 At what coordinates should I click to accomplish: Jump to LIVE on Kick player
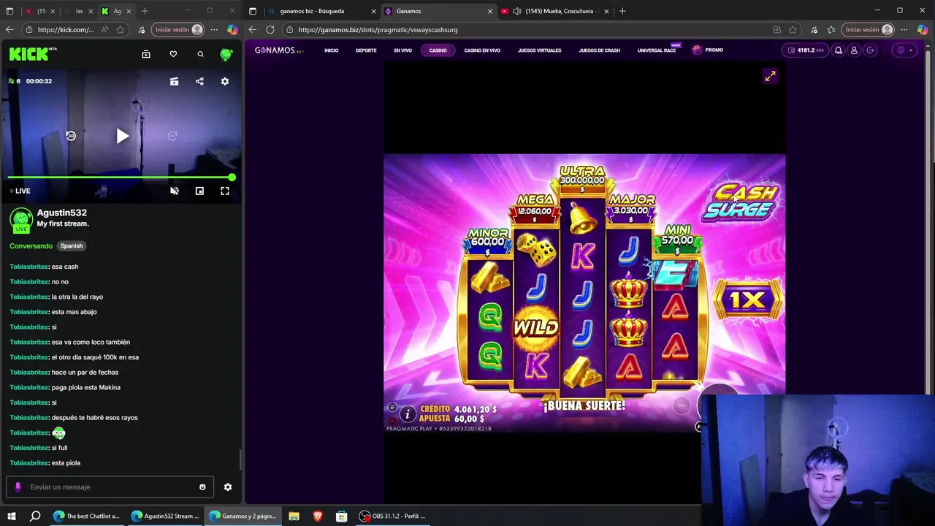(x=20, y=191)
